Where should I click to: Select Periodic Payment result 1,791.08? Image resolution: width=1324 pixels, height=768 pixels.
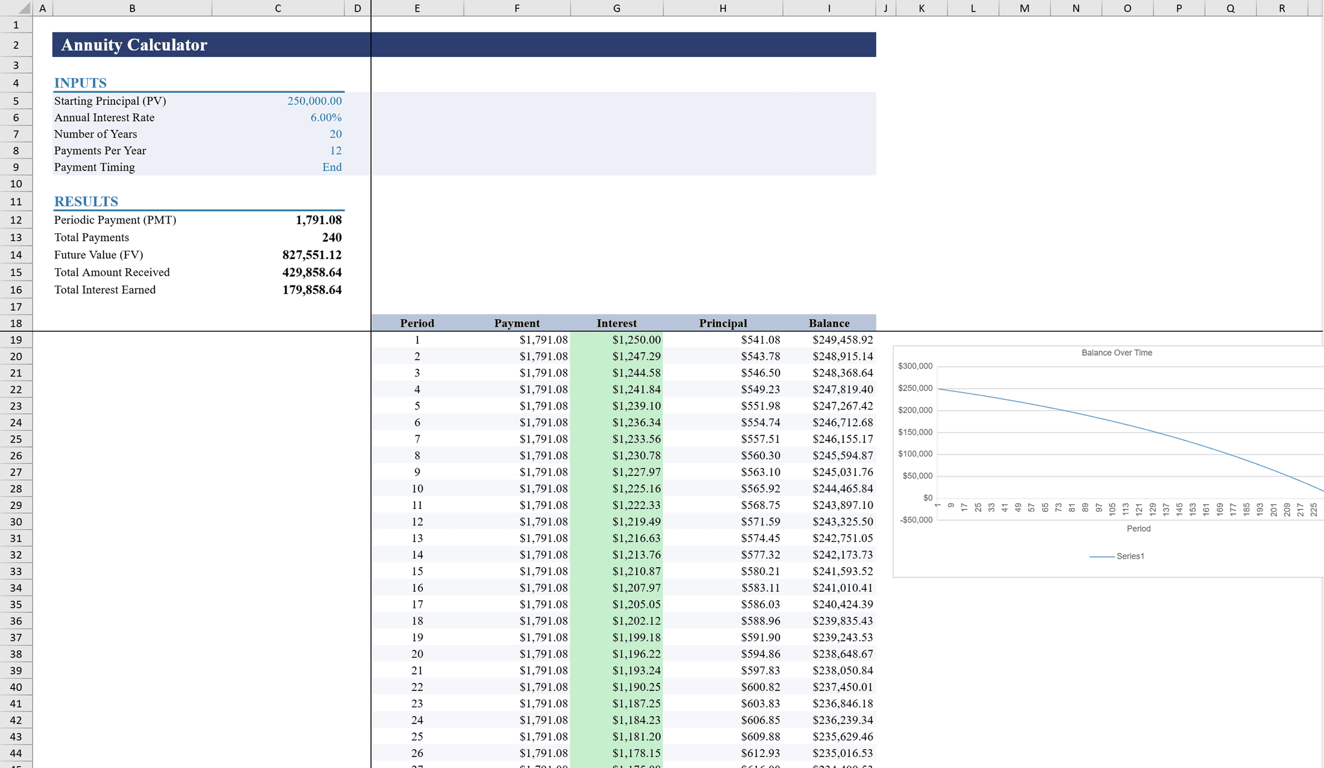pyautogui.click(x=278, y=220)
